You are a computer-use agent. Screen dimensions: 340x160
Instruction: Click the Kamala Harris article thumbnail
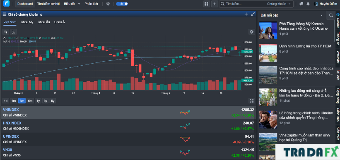[268, 31]
